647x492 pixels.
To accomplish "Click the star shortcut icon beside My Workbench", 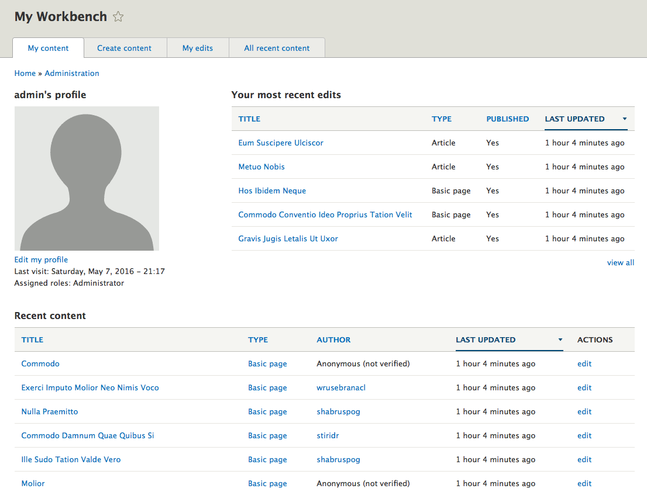I will point(118,17).
